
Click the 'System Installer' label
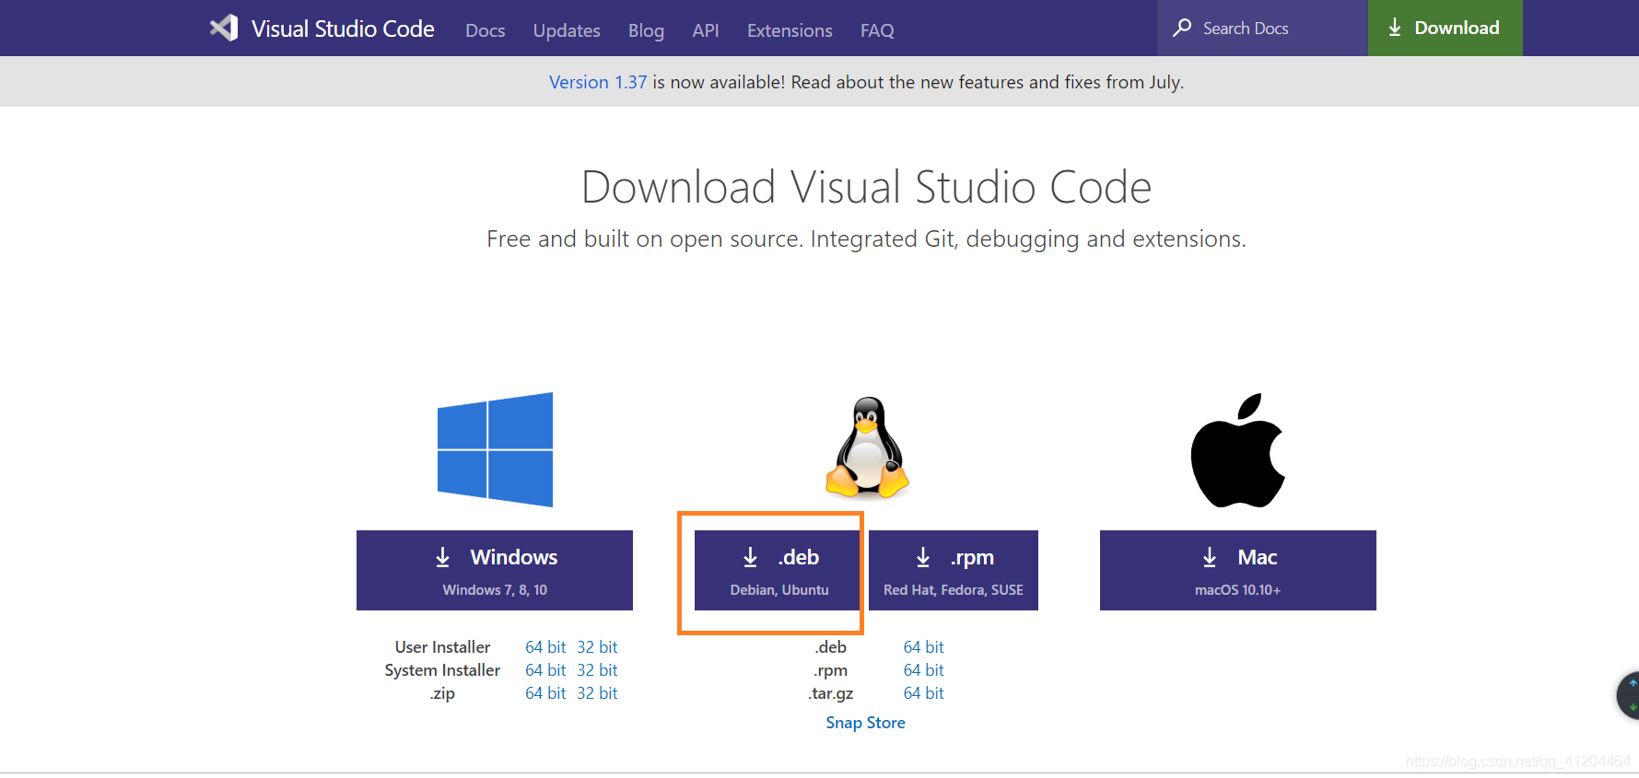point(442,670)
